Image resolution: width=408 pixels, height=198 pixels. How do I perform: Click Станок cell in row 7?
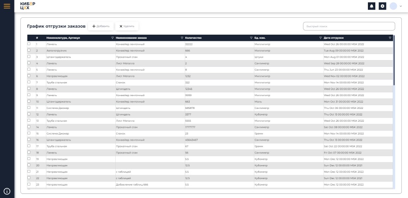point(150,82)
